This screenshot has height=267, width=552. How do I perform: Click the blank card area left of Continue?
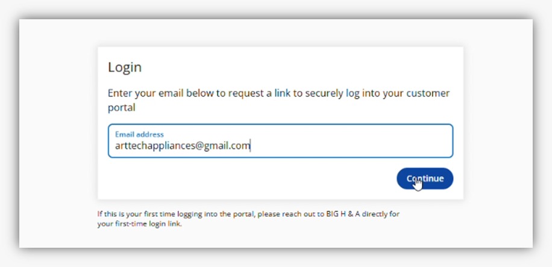pyautogui.click(x=241, y=179)
